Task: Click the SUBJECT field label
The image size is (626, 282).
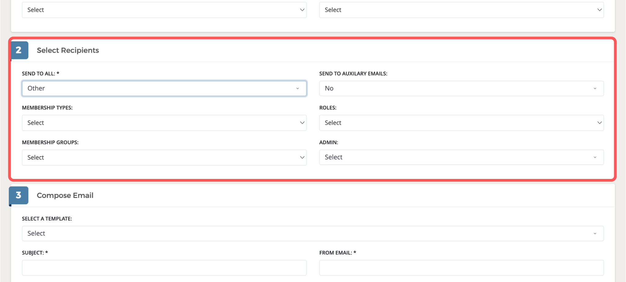Action: click(33, 253)
